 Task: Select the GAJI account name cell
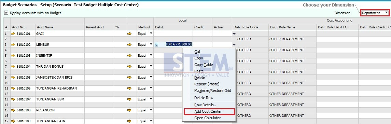pyautogui.click(x=60, y=34)
